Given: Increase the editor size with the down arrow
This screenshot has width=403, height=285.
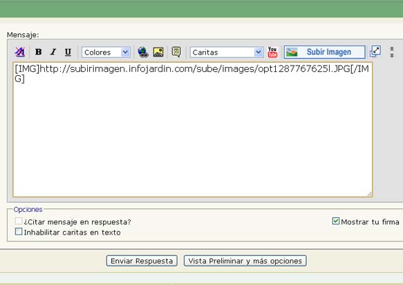Looking at the screenshot, I should coord(392,55).
